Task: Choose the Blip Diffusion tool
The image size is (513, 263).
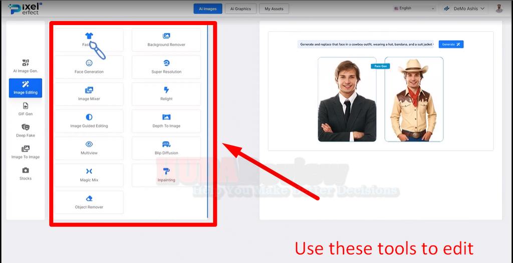Action: tap(166, 148)
